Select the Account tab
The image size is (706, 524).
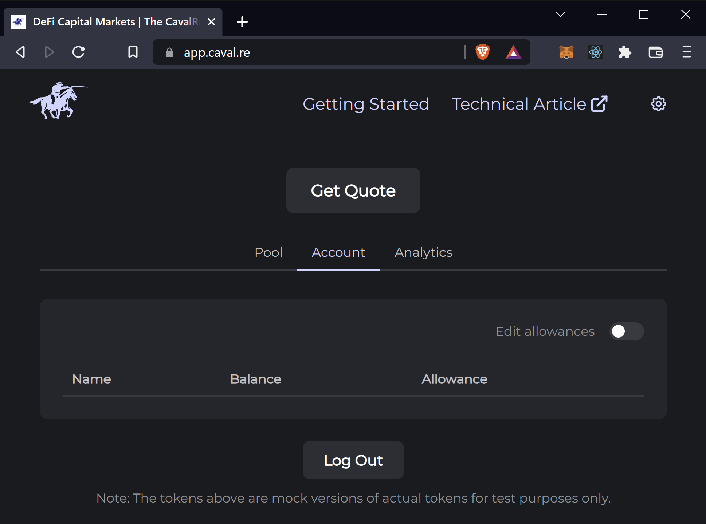click(x=338, y=252)
